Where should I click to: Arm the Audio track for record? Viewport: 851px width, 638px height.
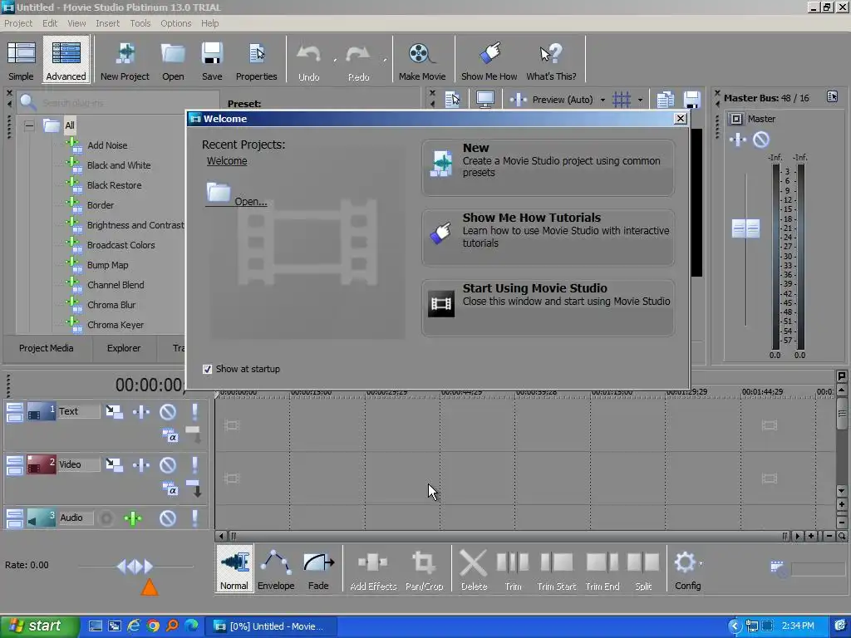(x=106, y=518)
